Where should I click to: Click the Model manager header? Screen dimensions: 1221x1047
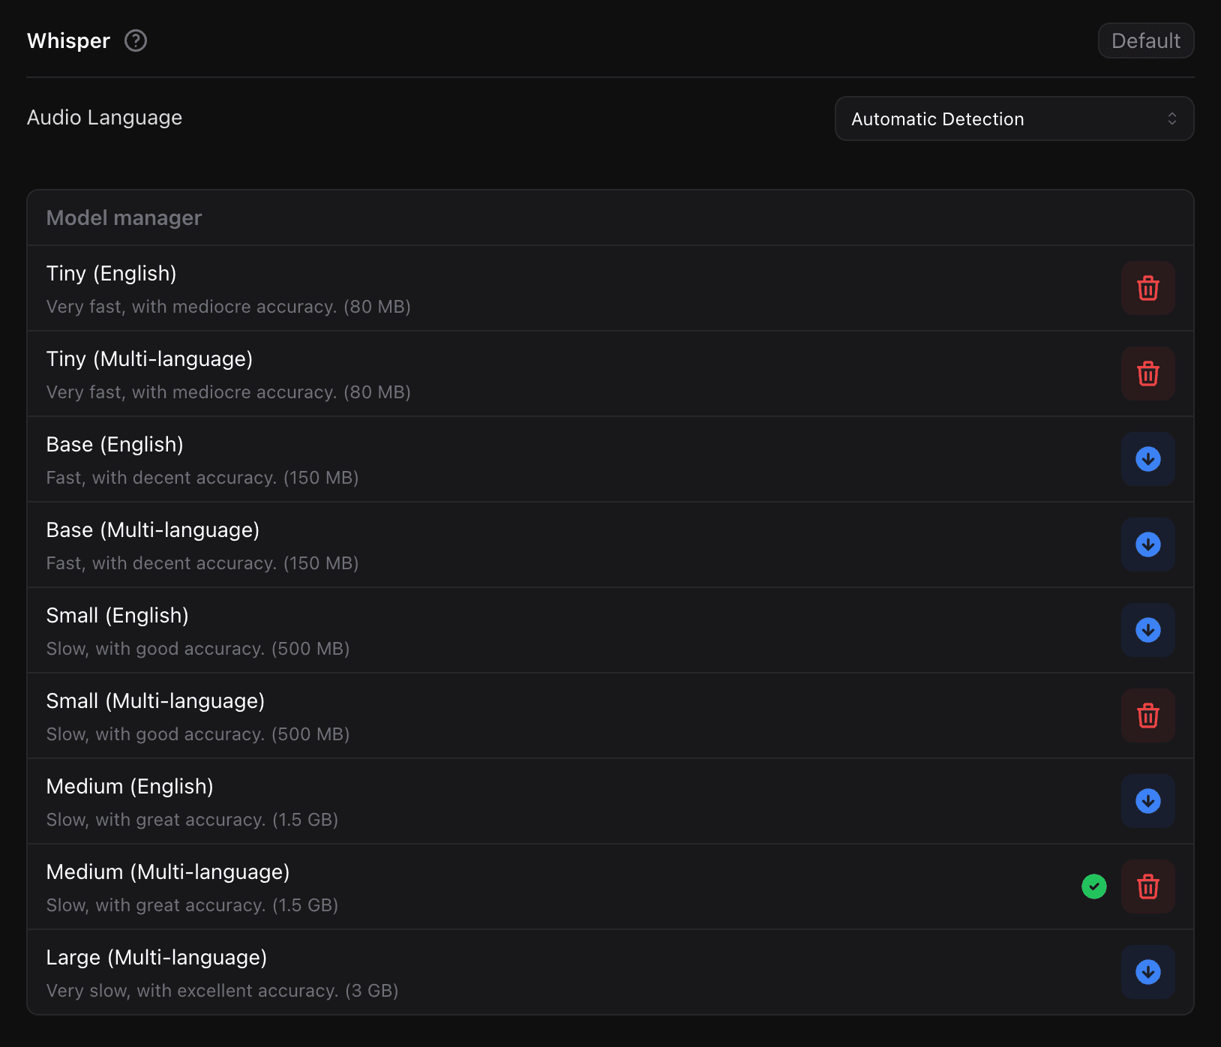click(124, 217)
